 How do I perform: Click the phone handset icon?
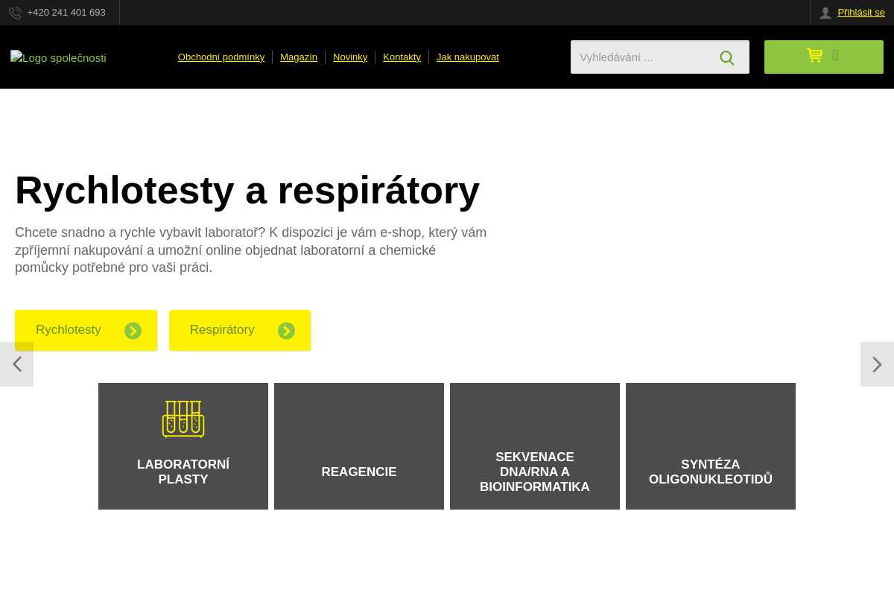[15, 13]
